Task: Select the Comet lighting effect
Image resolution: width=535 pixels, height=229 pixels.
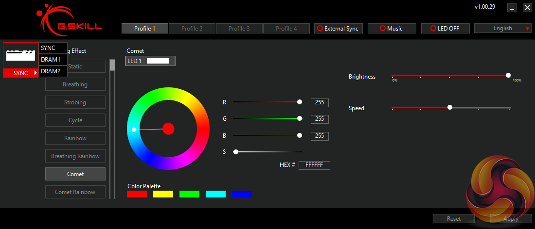Action: click(x=75, y=174)
